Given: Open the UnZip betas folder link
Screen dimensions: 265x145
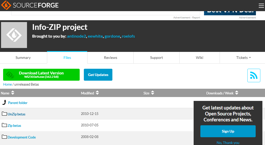Looking at the screenshot, I should (x=16, y=114).
